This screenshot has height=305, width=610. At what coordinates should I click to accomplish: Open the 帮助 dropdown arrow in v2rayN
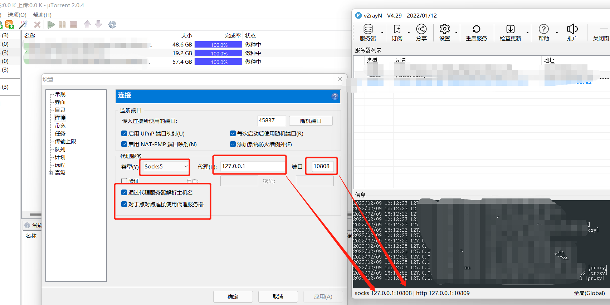point(557,33)
